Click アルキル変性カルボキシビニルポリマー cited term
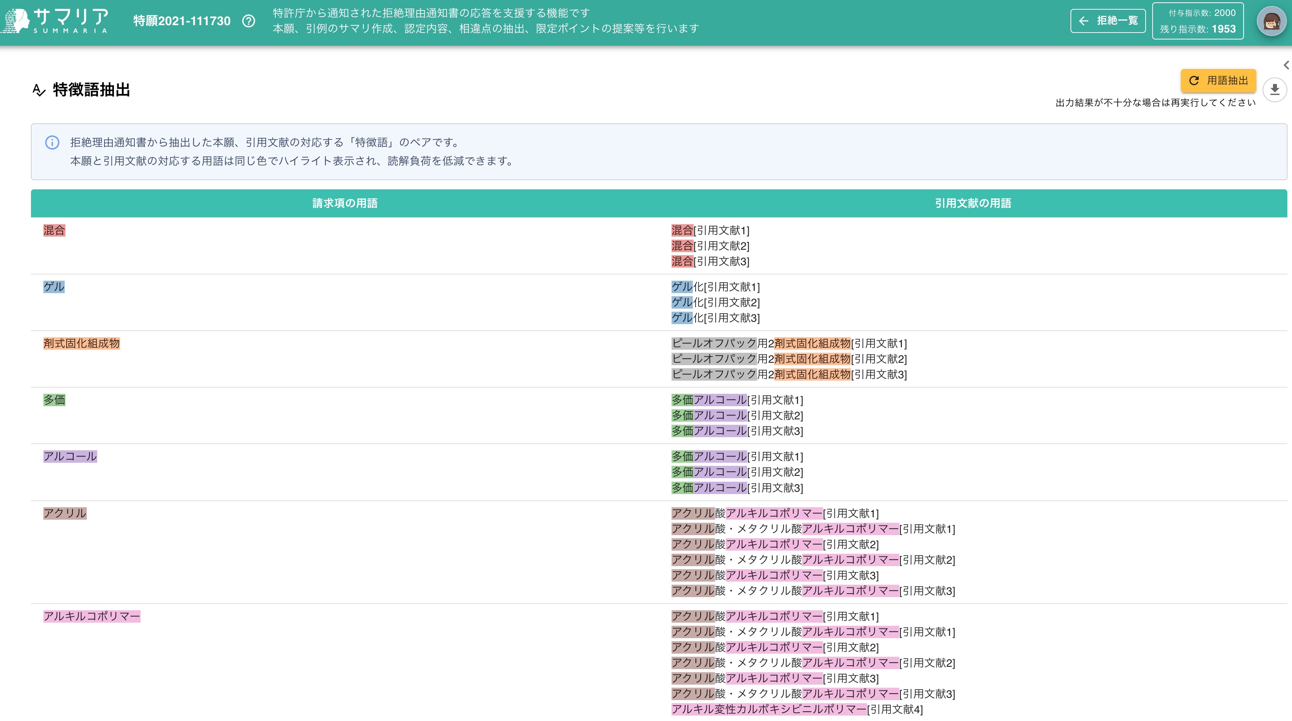 769,709
